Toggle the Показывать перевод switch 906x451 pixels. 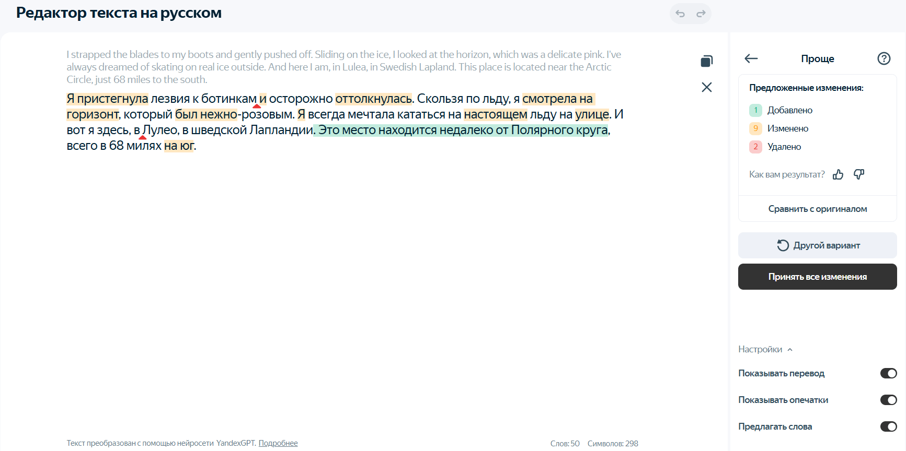888,373
